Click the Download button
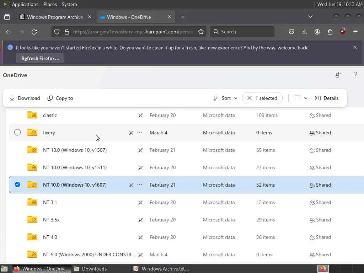This screenshot has width=364, height=273. [25, 98]
